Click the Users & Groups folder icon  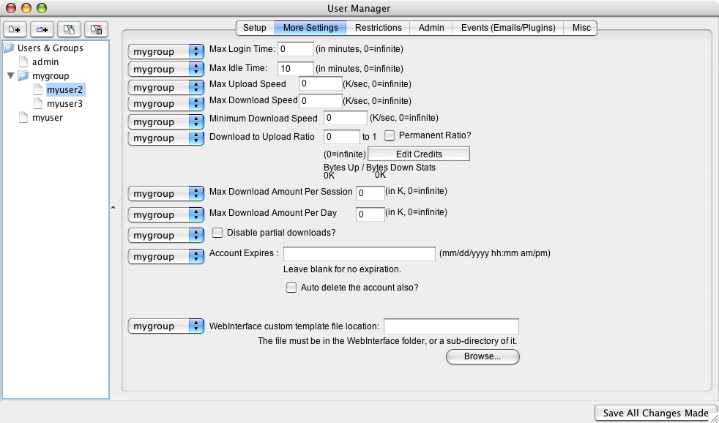pos(9,48)
